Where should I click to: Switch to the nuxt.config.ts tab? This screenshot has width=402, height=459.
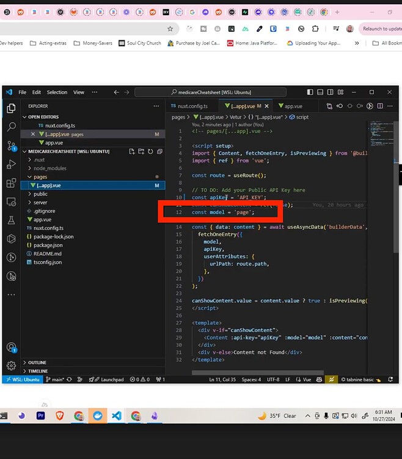pyautogui.click(x=191, y=106)
